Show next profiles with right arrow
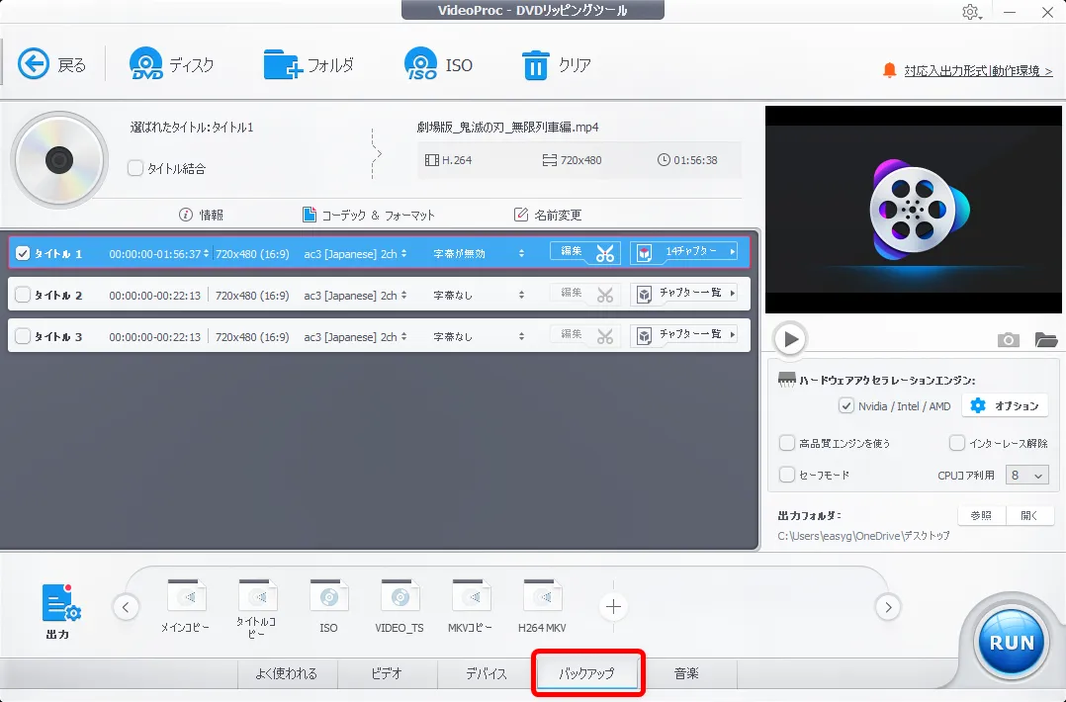The width and height of the screenshot is (1066, 702). coord(888,607)
